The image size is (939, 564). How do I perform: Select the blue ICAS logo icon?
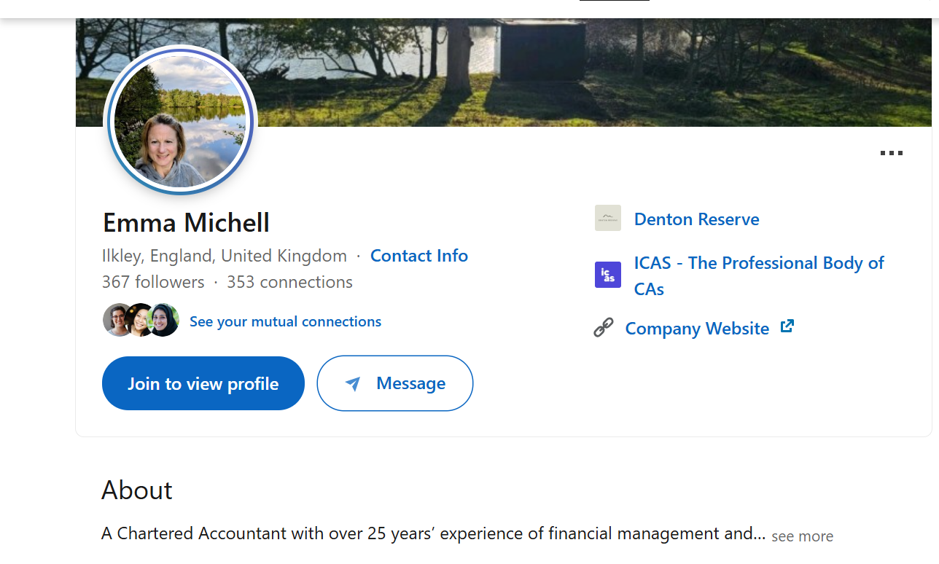pyautogui.click(x=607, y=275)
